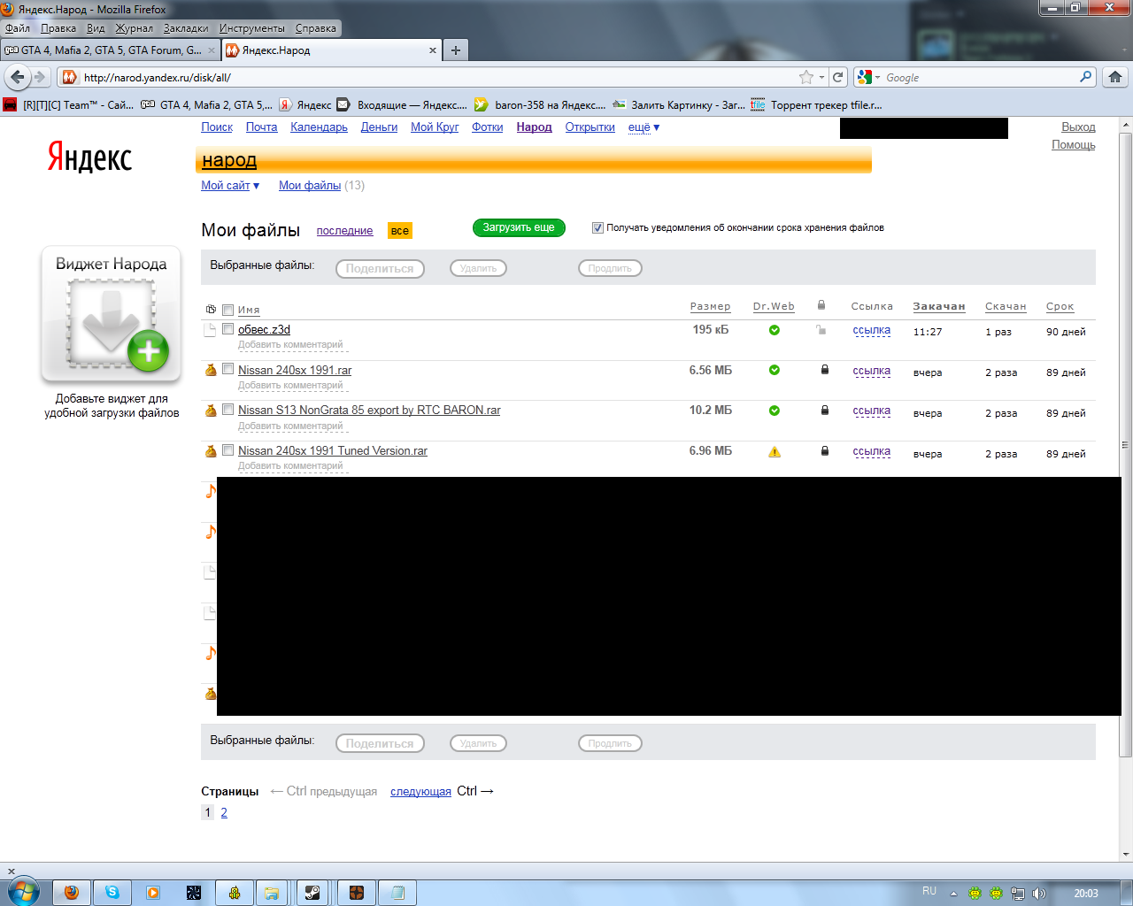Click the Выход link

1078,127
